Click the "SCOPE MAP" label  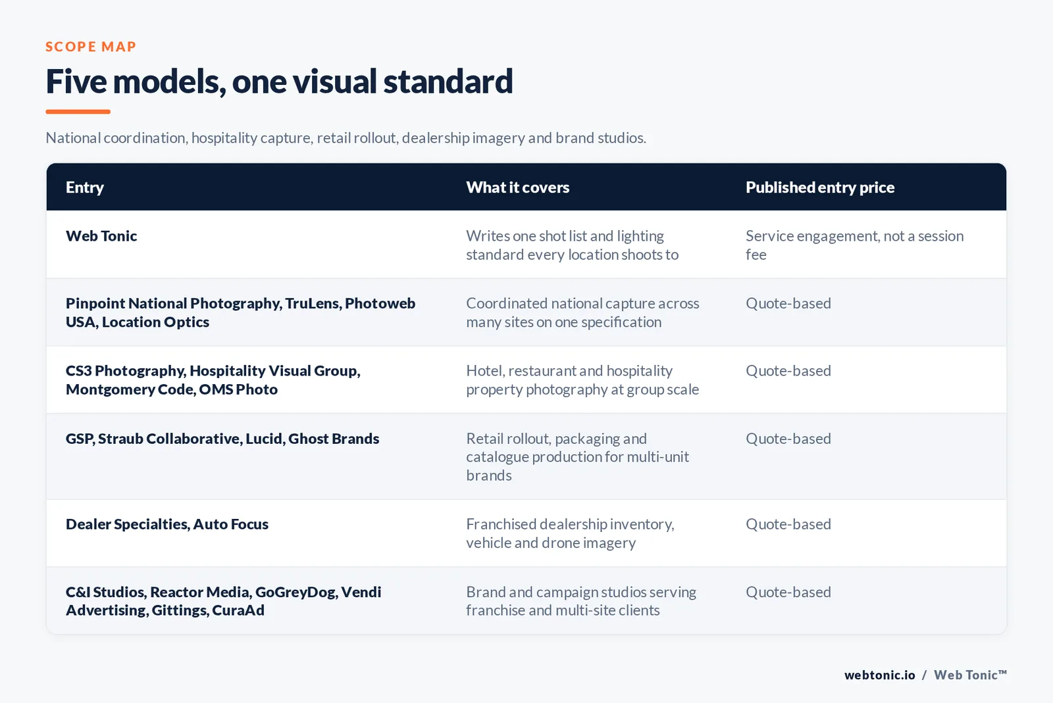[91, 47]
